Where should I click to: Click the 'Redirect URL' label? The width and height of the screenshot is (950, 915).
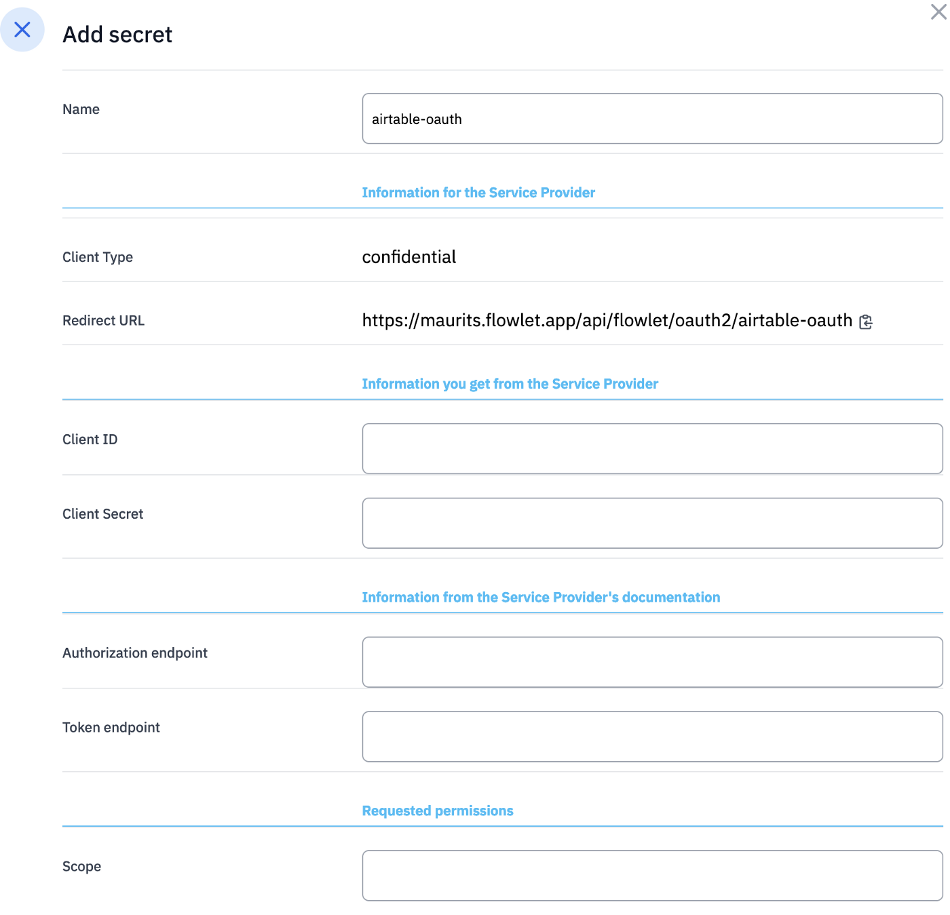coord(103,321)
